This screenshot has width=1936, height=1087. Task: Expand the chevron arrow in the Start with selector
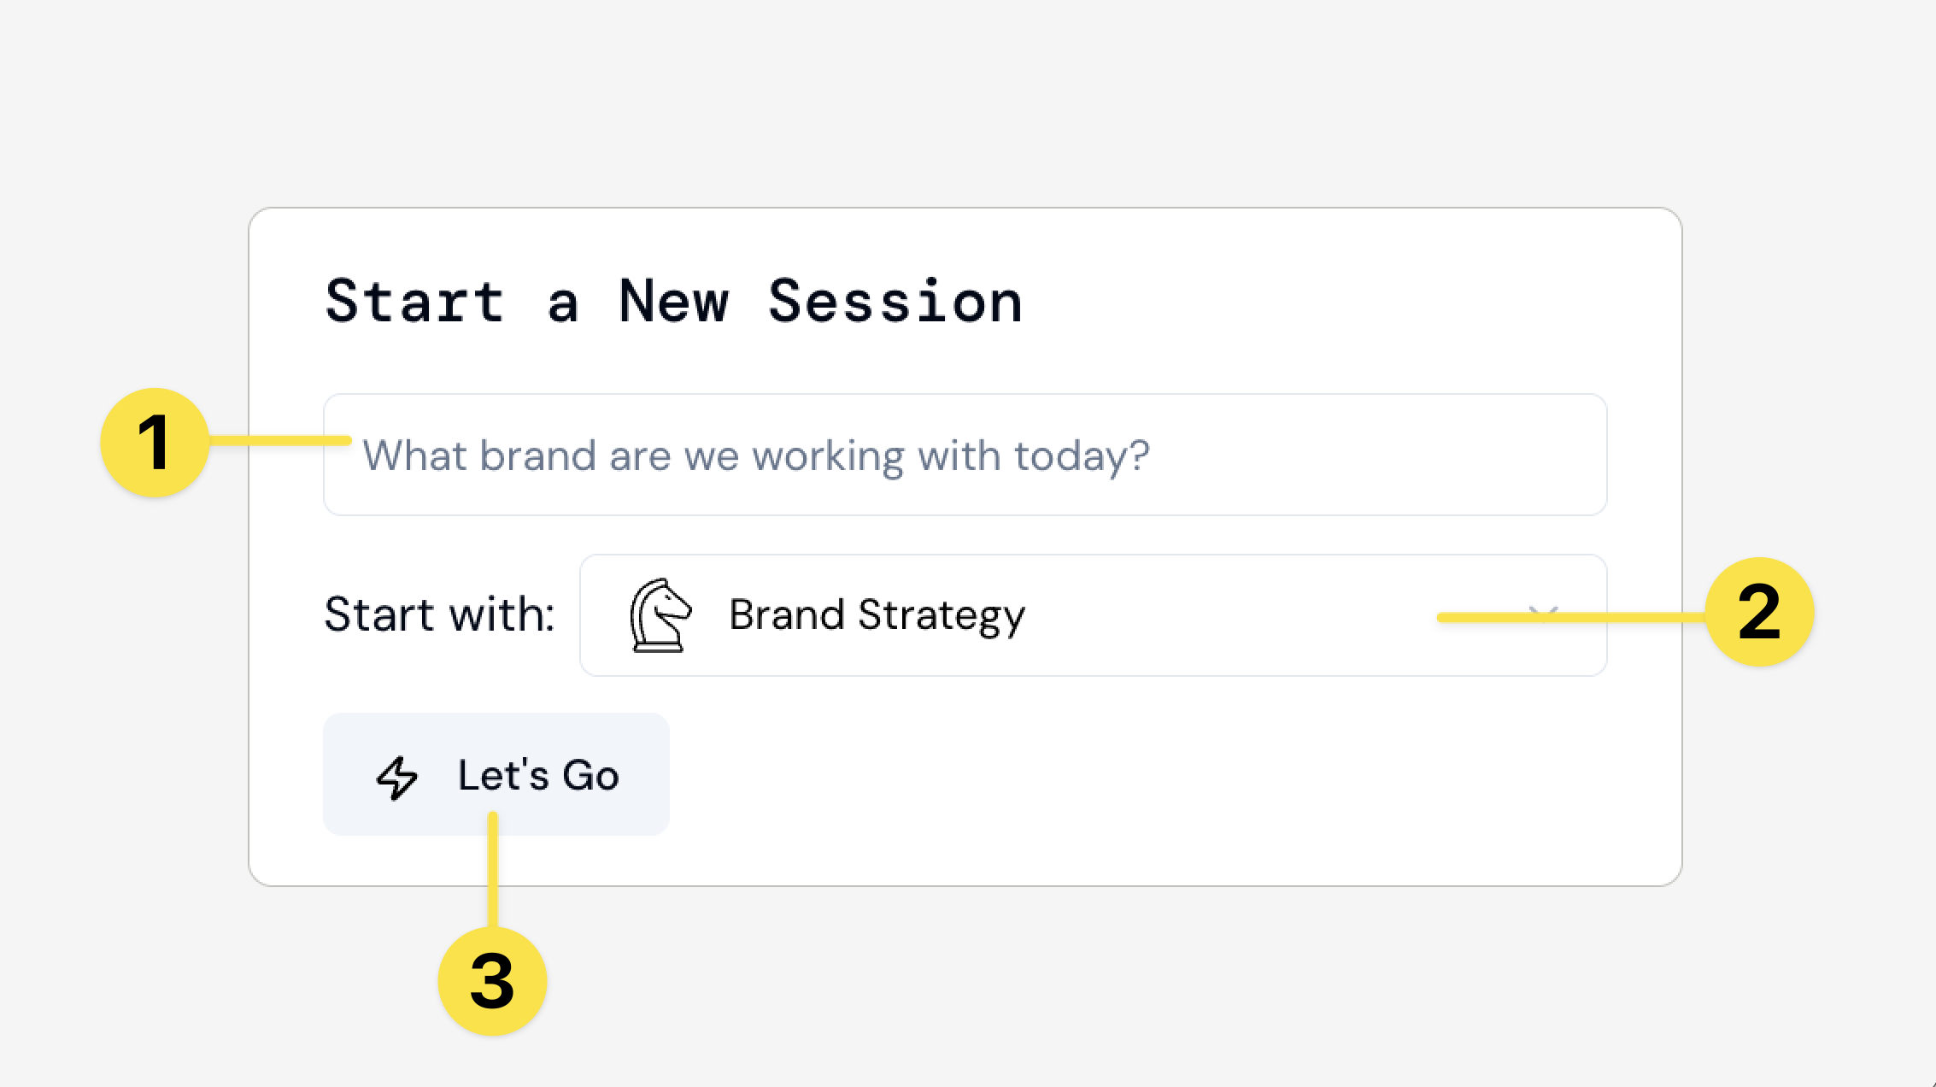[x=1543, y=614]
